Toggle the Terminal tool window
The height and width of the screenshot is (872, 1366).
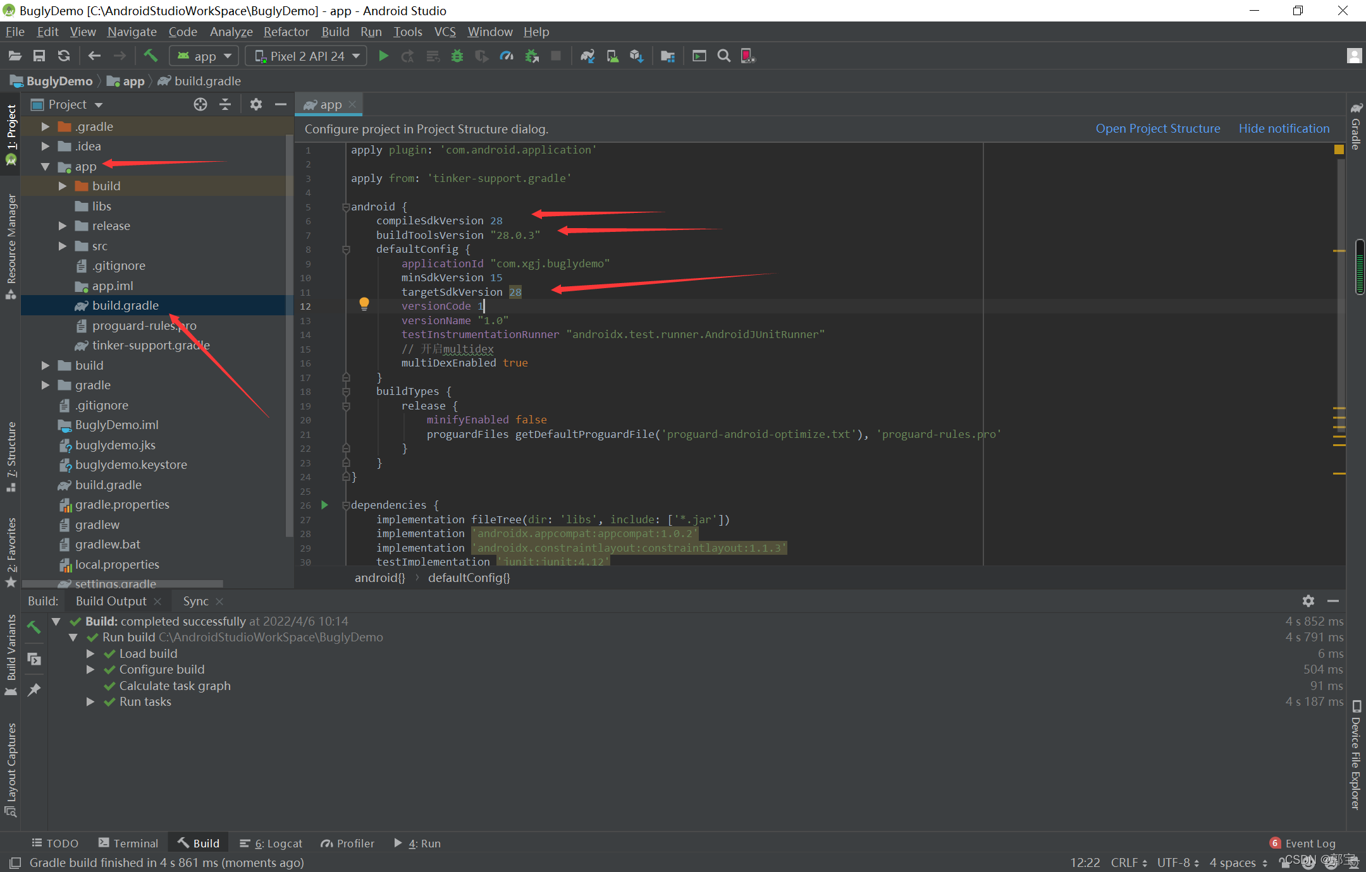pyautogui.click(x=128, y=843)
